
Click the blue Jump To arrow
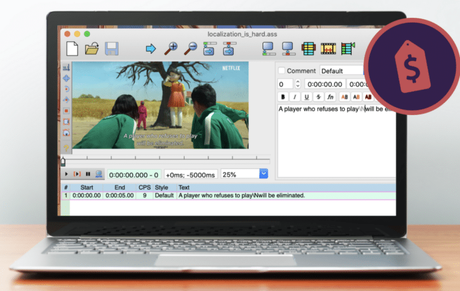point(151,48)
